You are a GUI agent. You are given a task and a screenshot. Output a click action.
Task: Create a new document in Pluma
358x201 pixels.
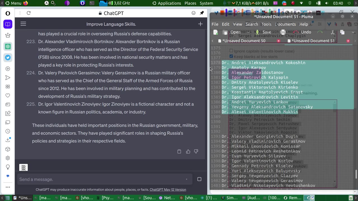(216, 32)
